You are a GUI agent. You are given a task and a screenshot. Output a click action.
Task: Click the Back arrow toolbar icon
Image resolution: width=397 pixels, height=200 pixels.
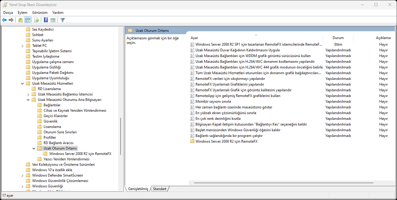(4, 20)
